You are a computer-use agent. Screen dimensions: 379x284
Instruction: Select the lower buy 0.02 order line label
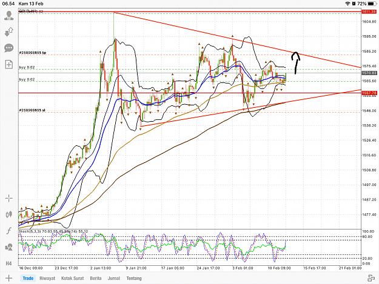tap(27, 79)
